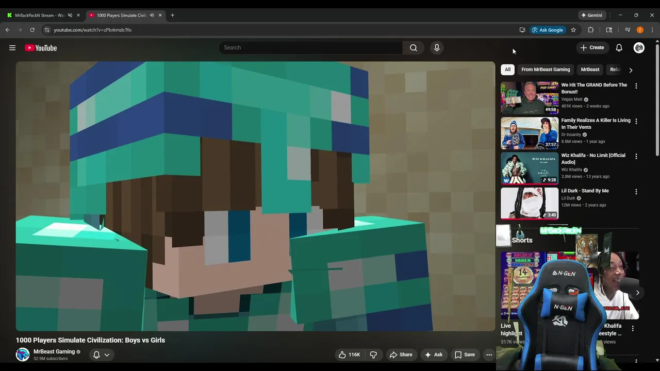Screen dimensions: 660x371
Task: Open Lil Durk - Stand By Me title
Action: pyautogui.click(x=585, y=191)
